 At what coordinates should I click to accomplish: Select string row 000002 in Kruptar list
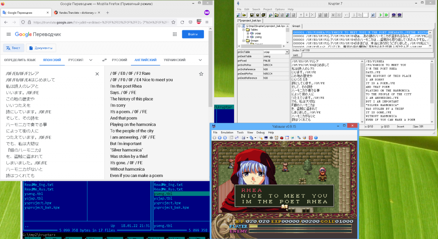(360, 36)
